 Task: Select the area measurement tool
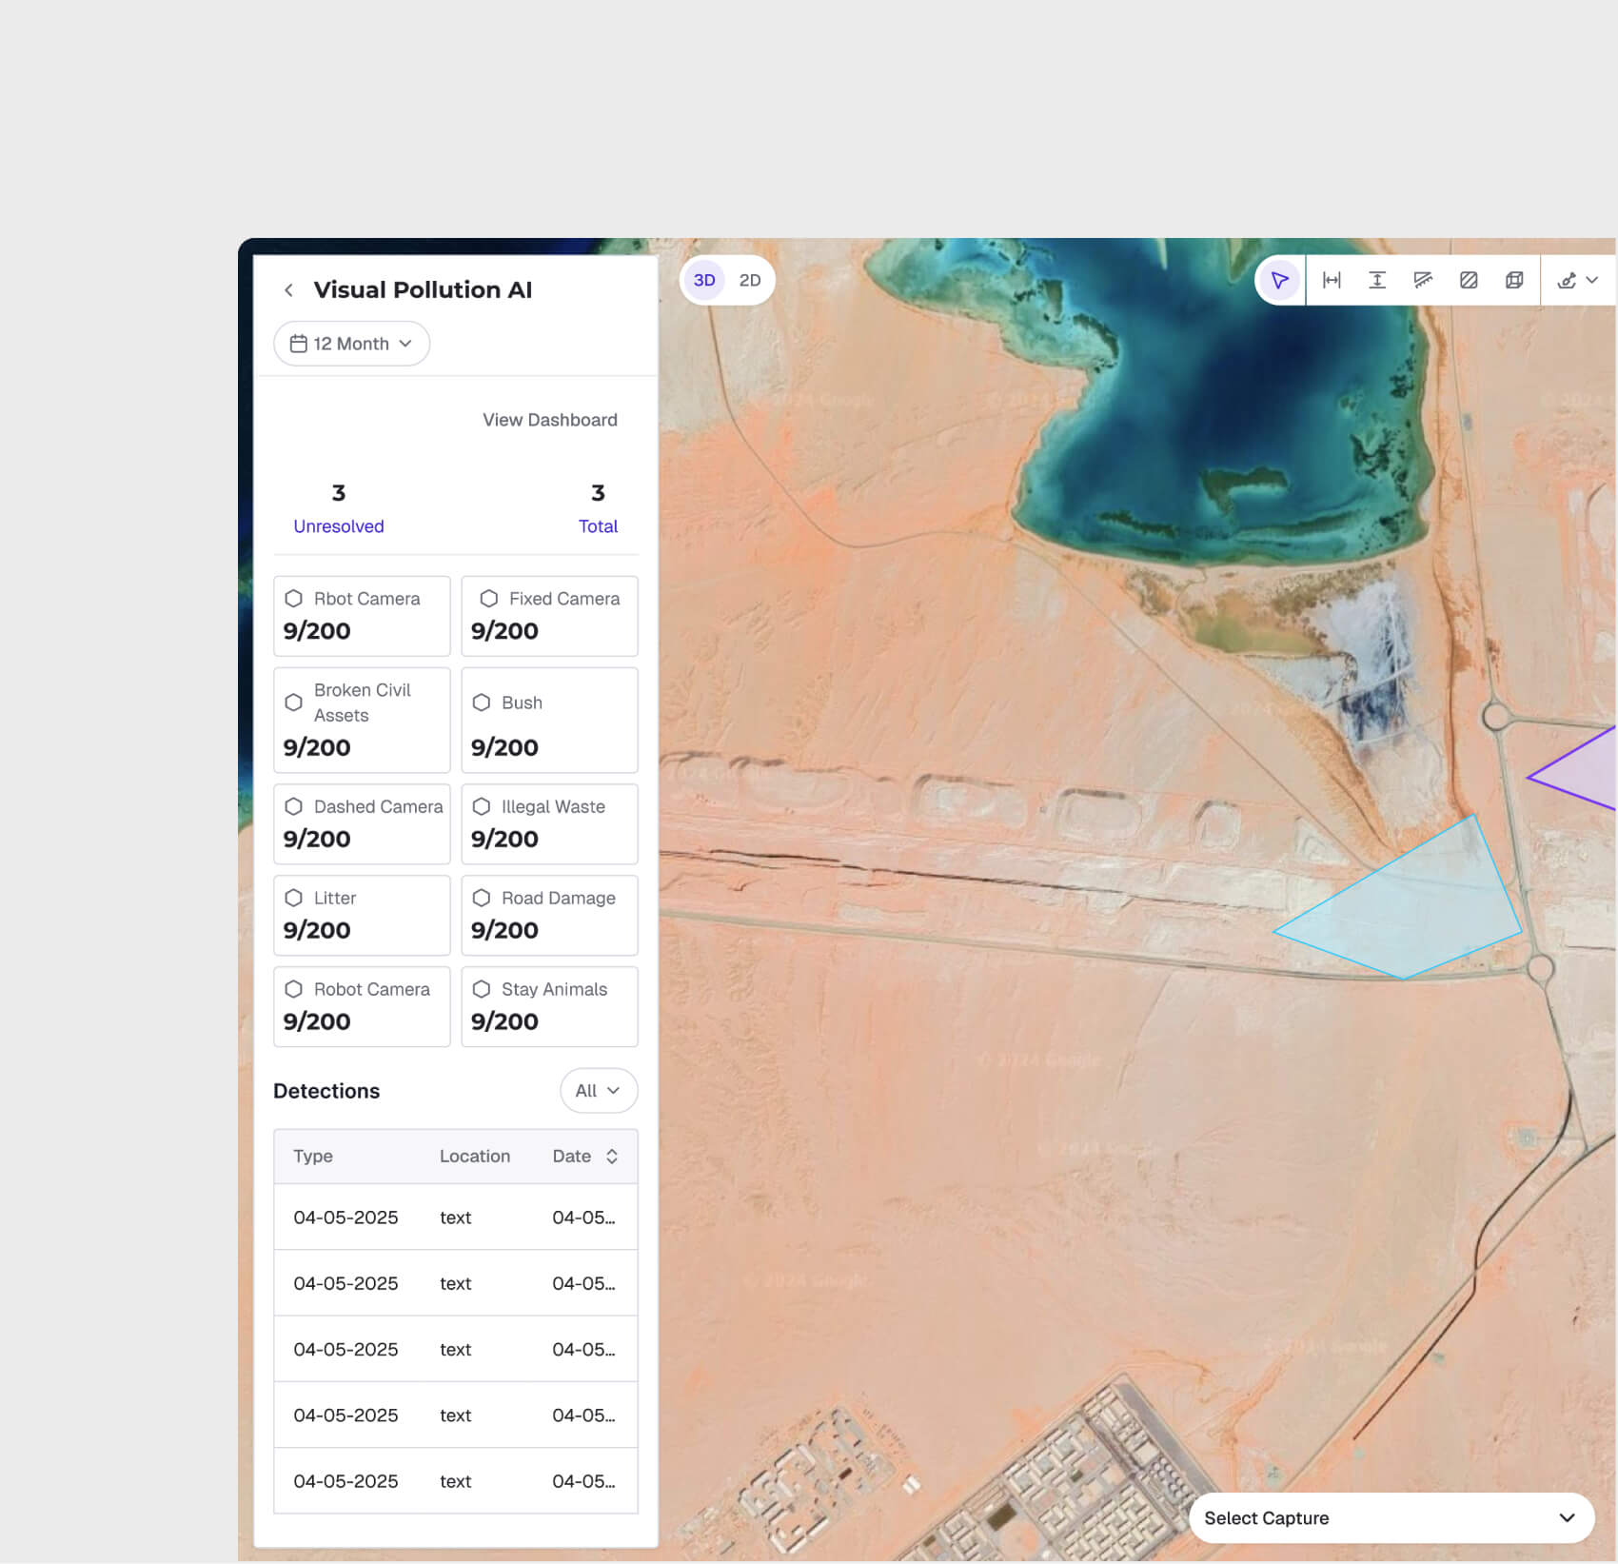pyautogui.click(x=1469, y=280)
